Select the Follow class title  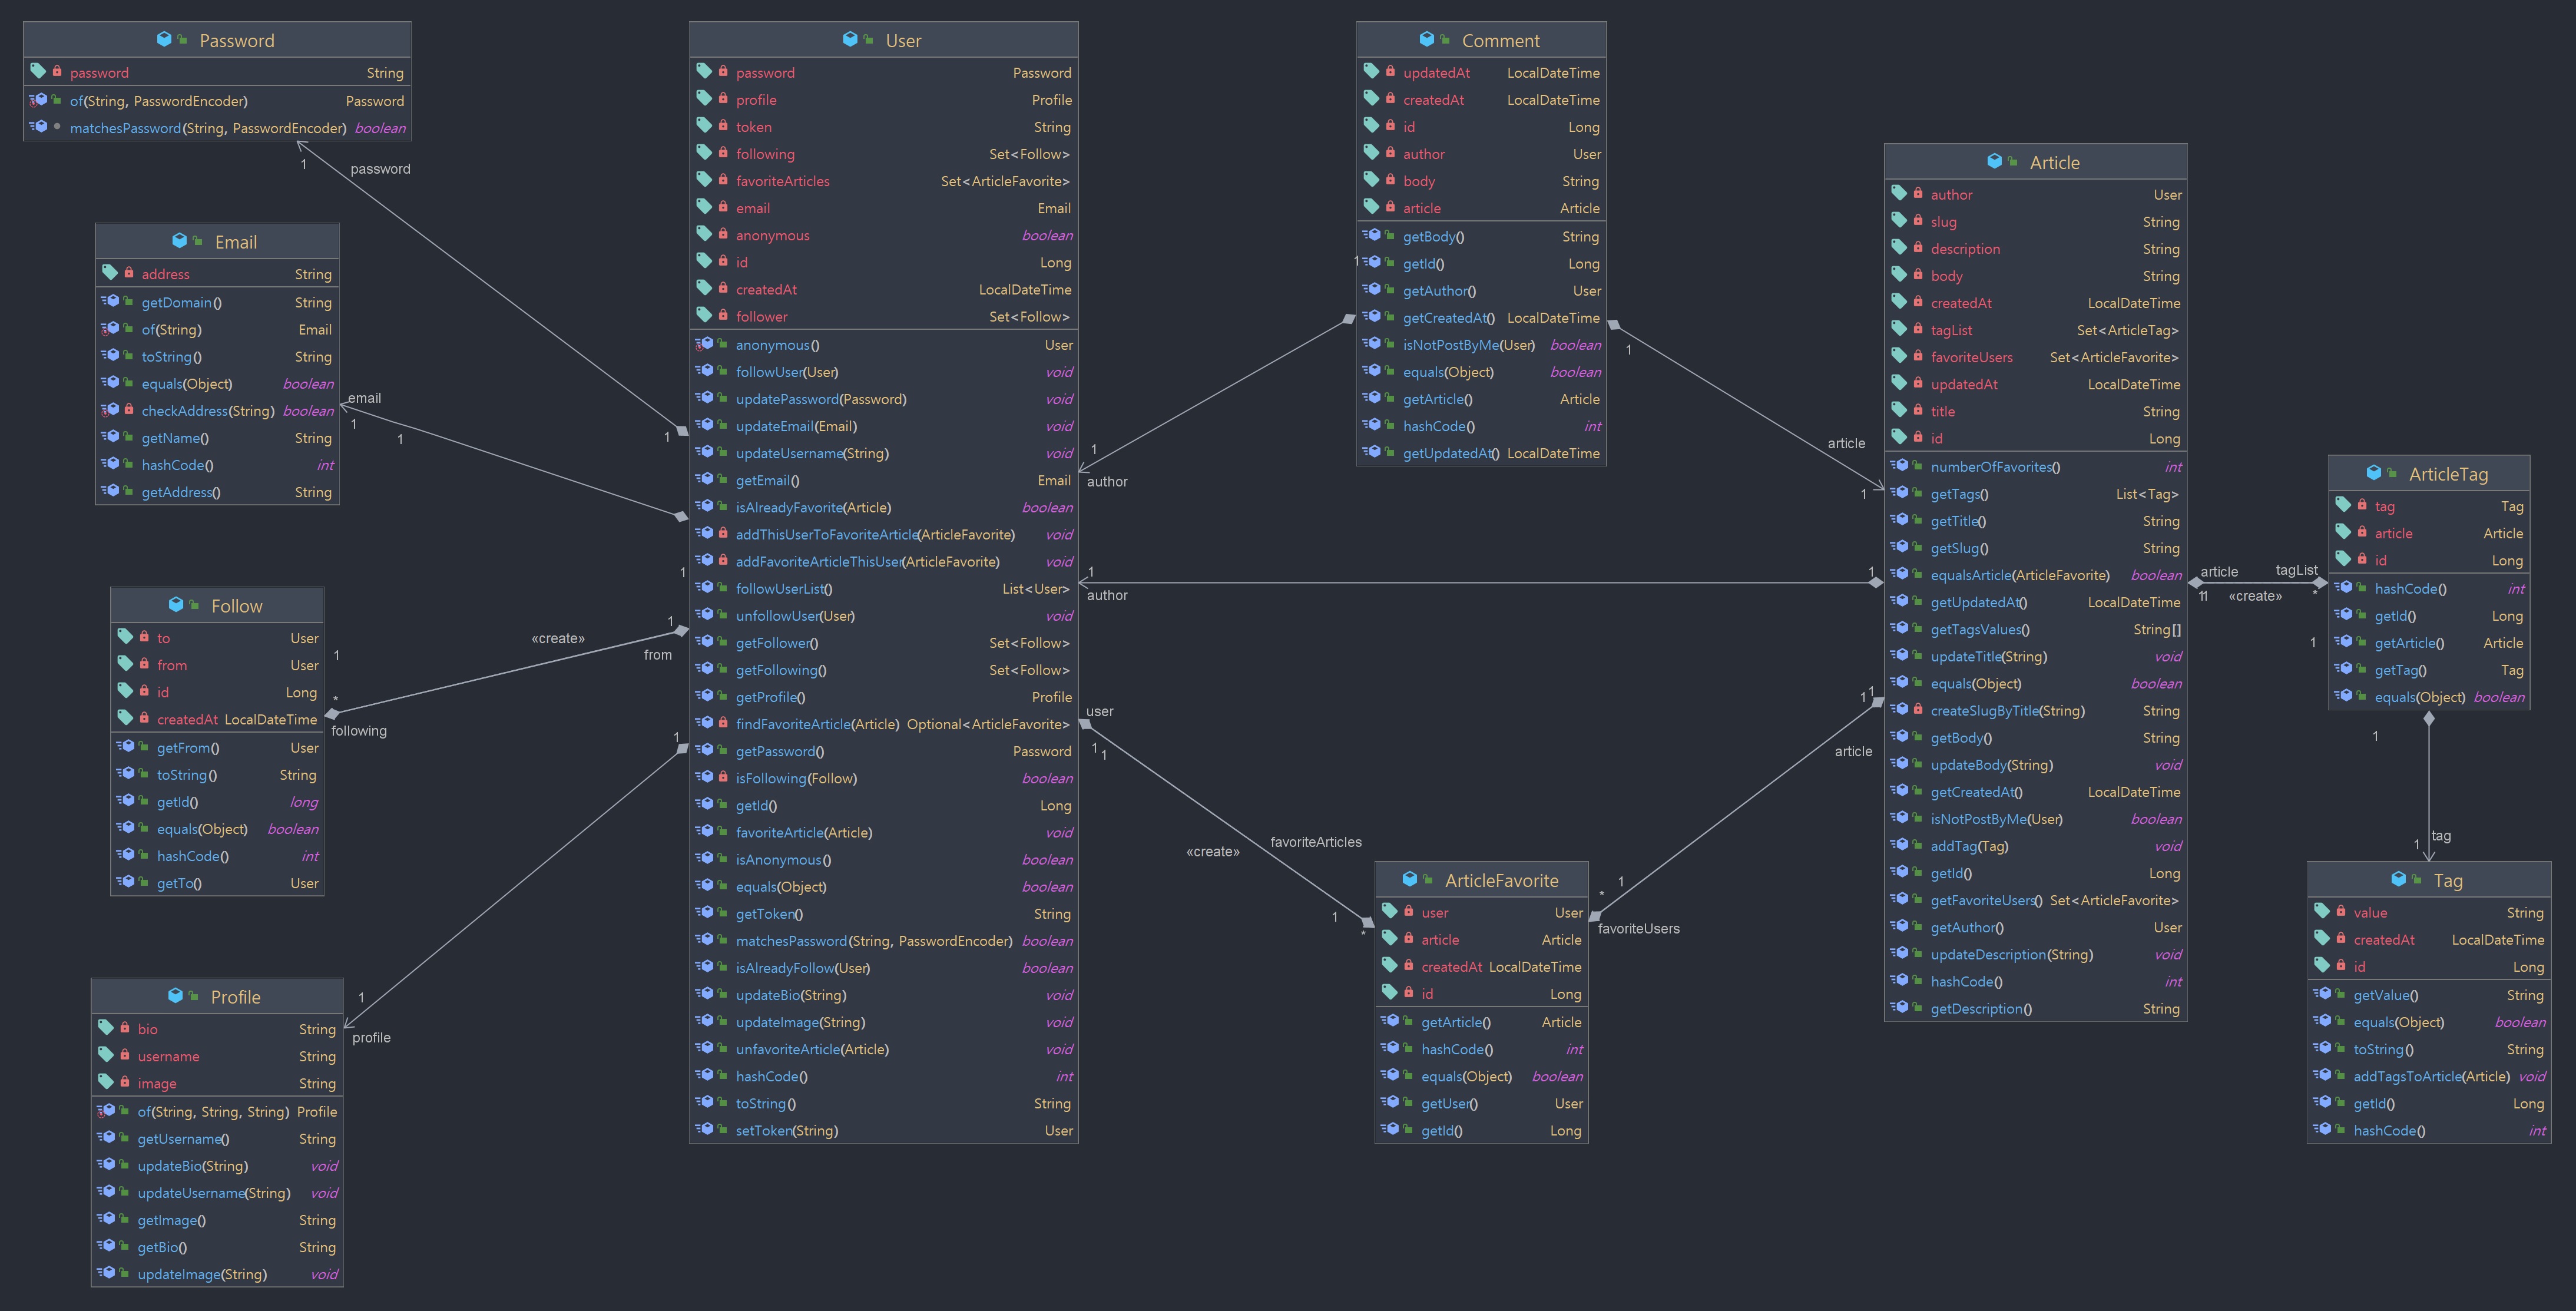pyautogui.click(x=236, y=606)
